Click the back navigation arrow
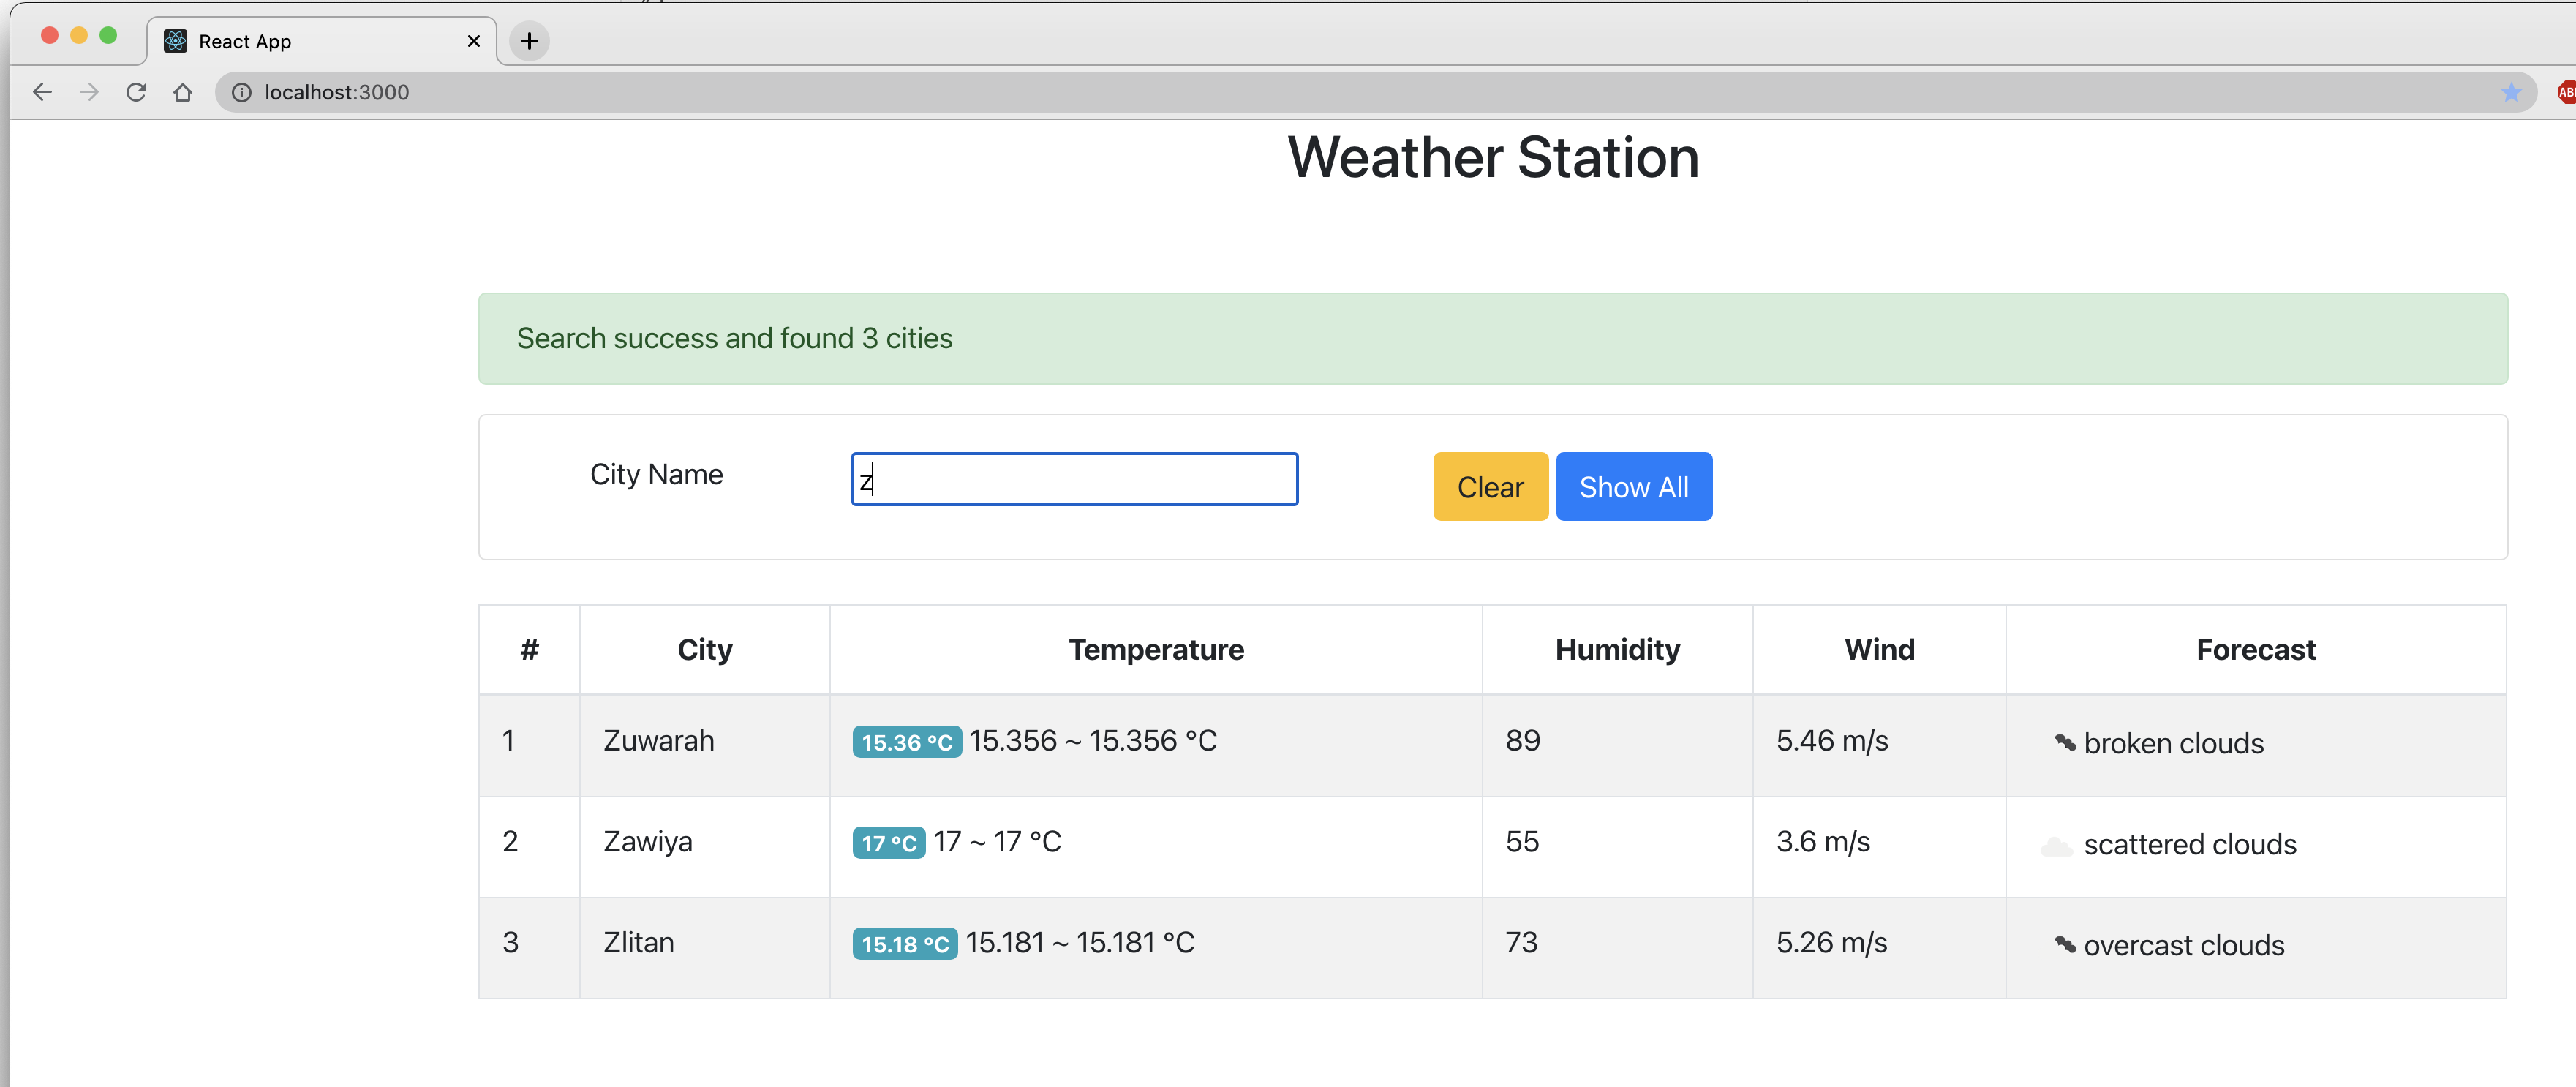Image resolution: width=2576 pixels, height=1087 pixels. tap(42, 92)
